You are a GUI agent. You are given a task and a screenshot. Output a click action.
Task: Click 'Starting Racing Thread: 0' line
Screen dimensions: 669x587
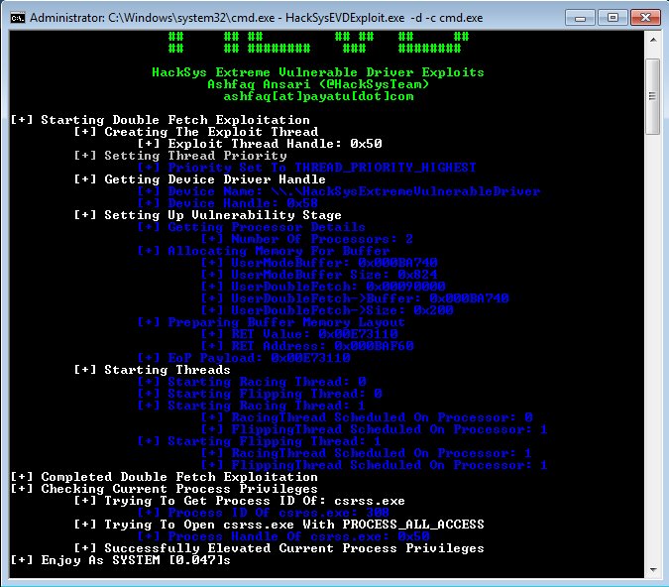click(252, 382)
